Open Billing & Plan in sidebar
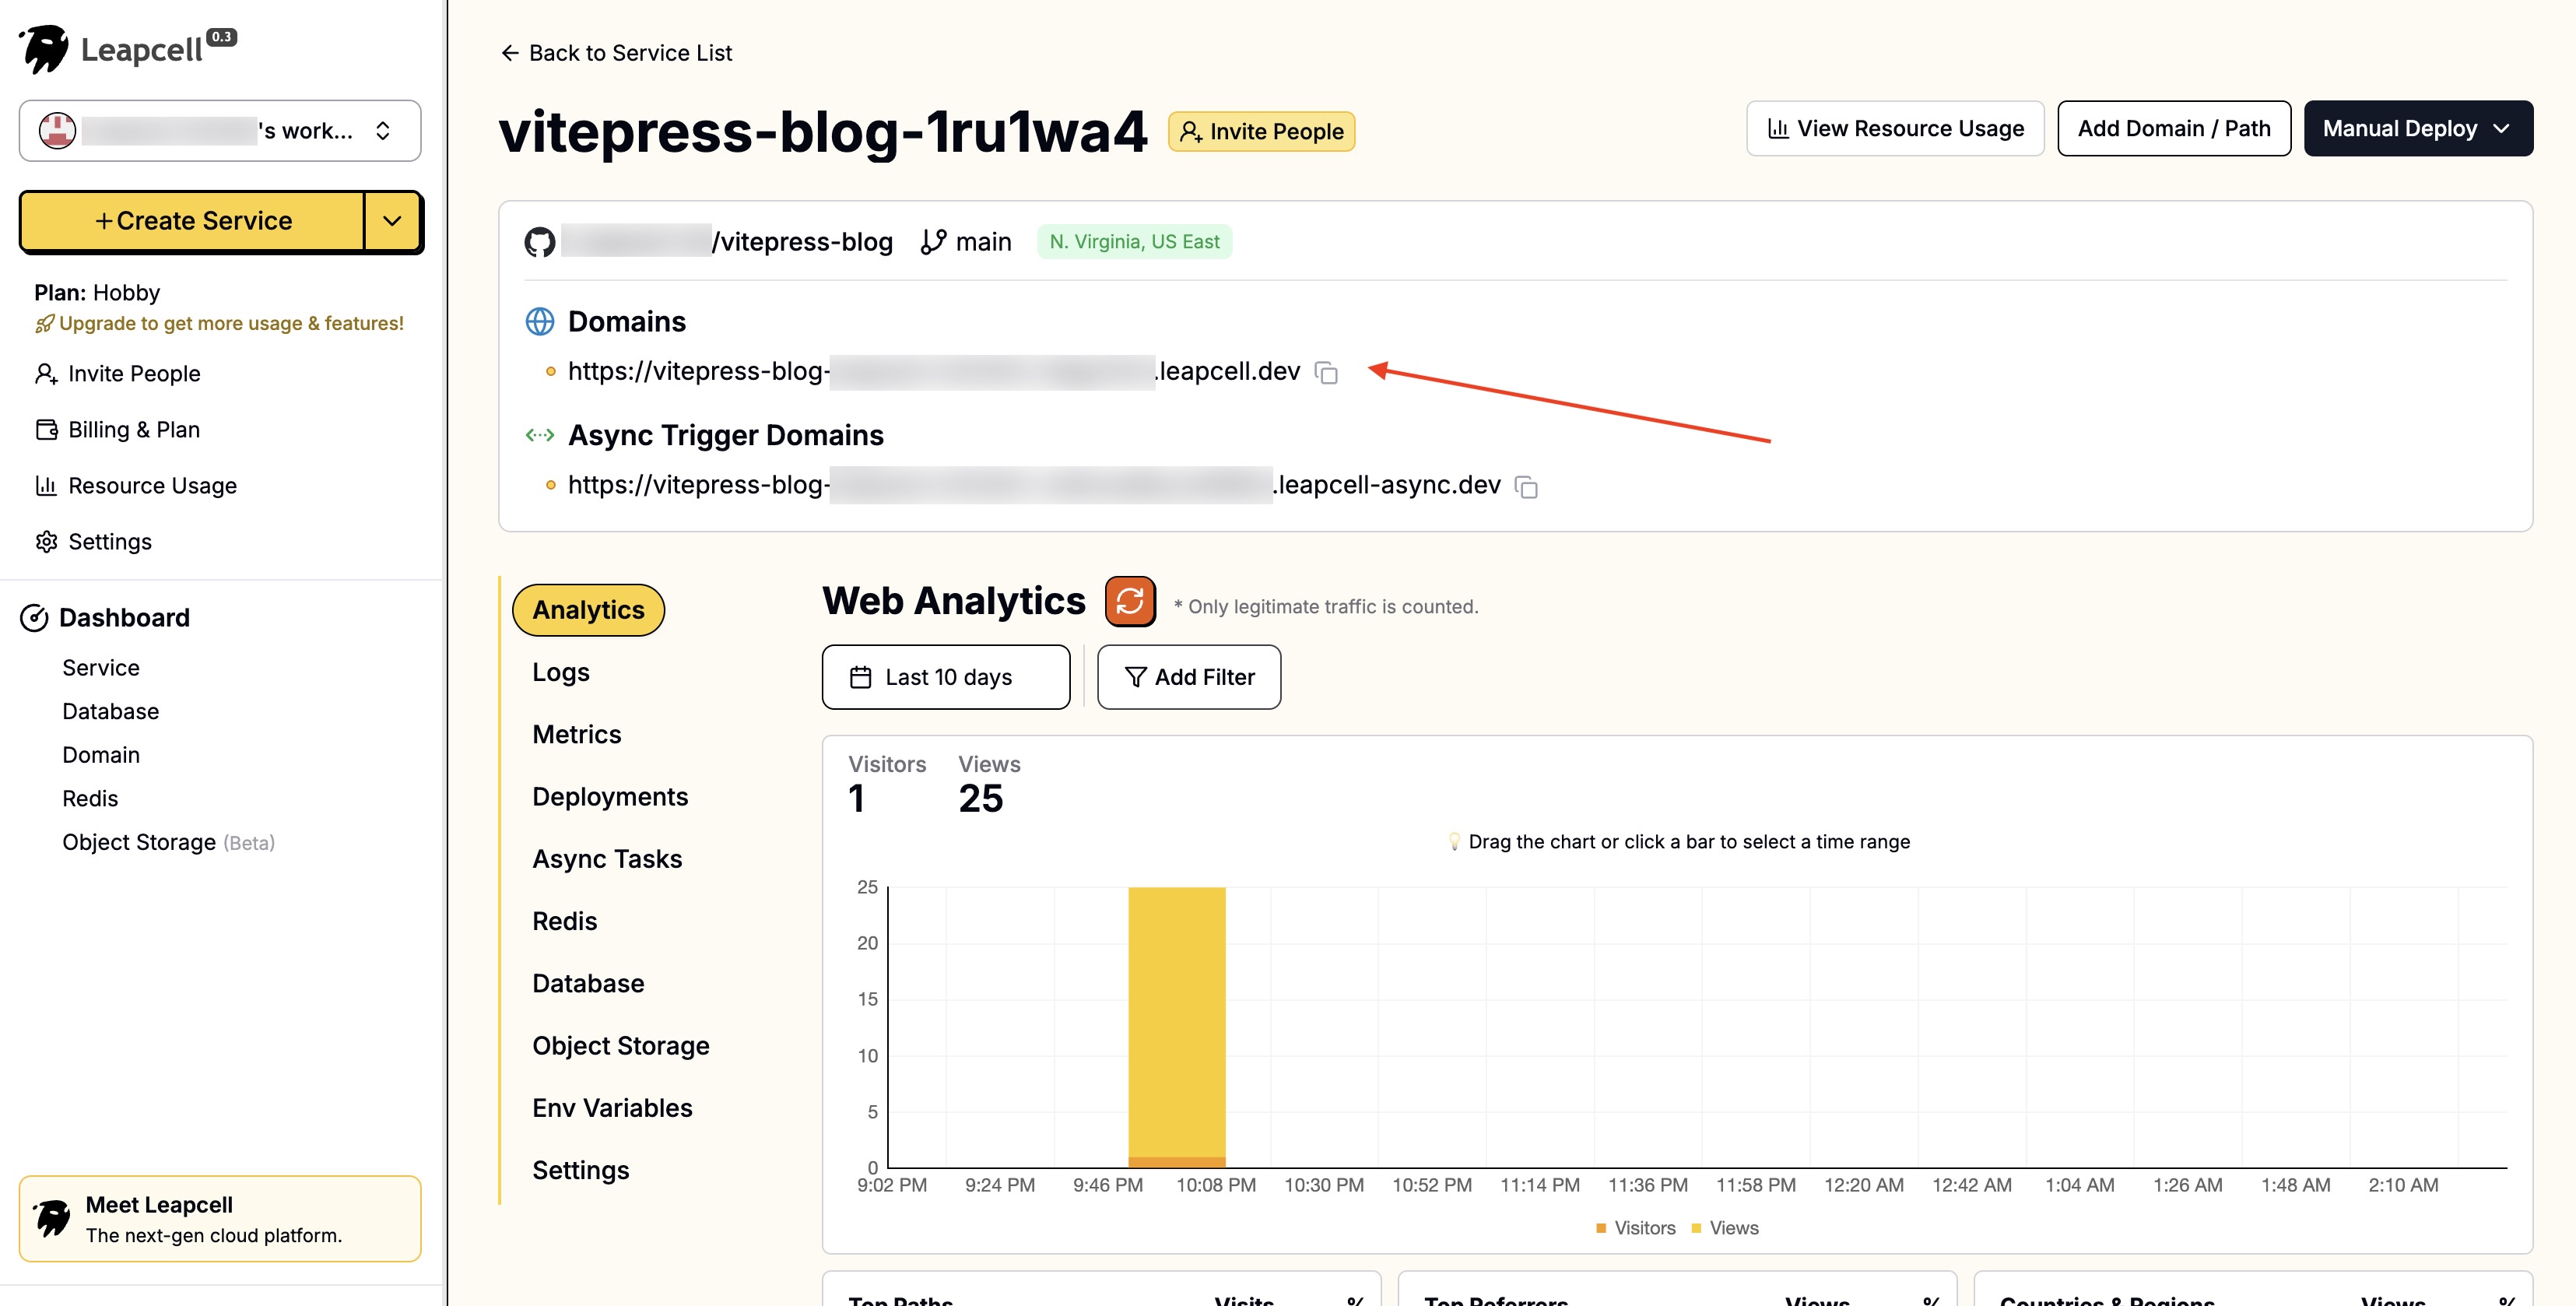The width and height of the screenshot is (2576, 1306). (118, 429)
